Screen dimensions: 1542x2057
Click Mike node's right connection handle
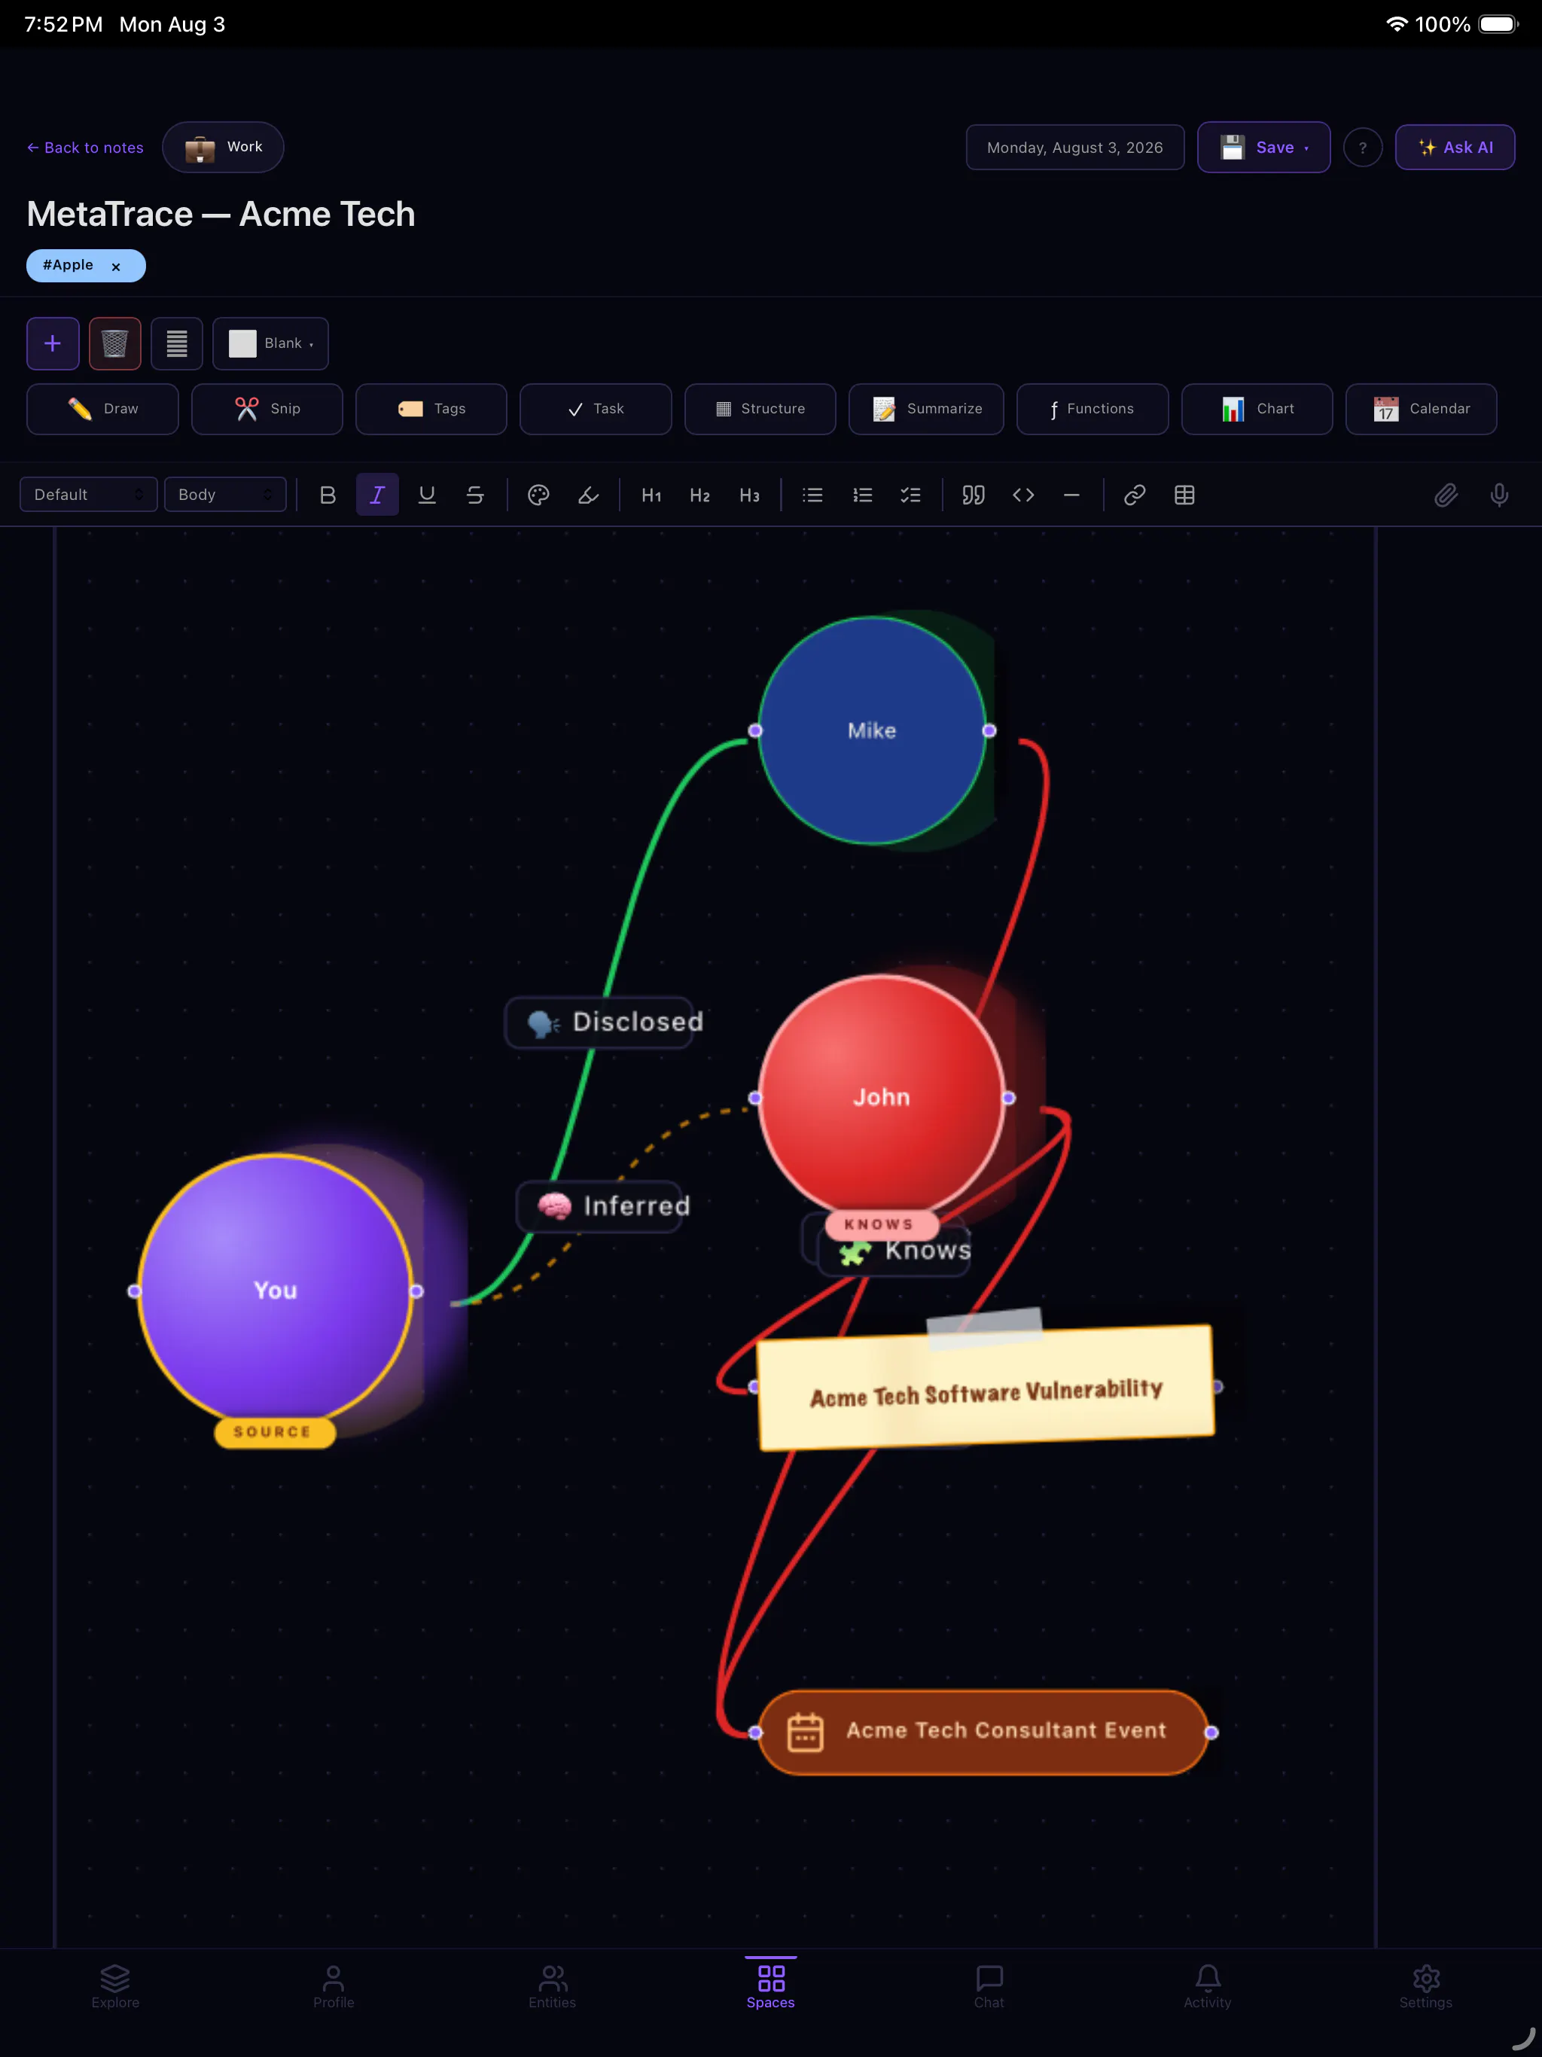(989, 731)
